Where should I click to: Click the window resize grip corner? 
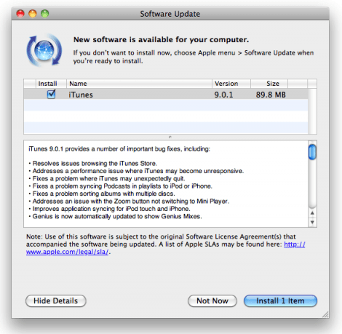325,314
